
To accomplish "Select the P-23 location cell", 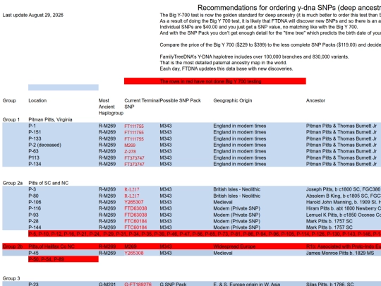I will point(34,284).
